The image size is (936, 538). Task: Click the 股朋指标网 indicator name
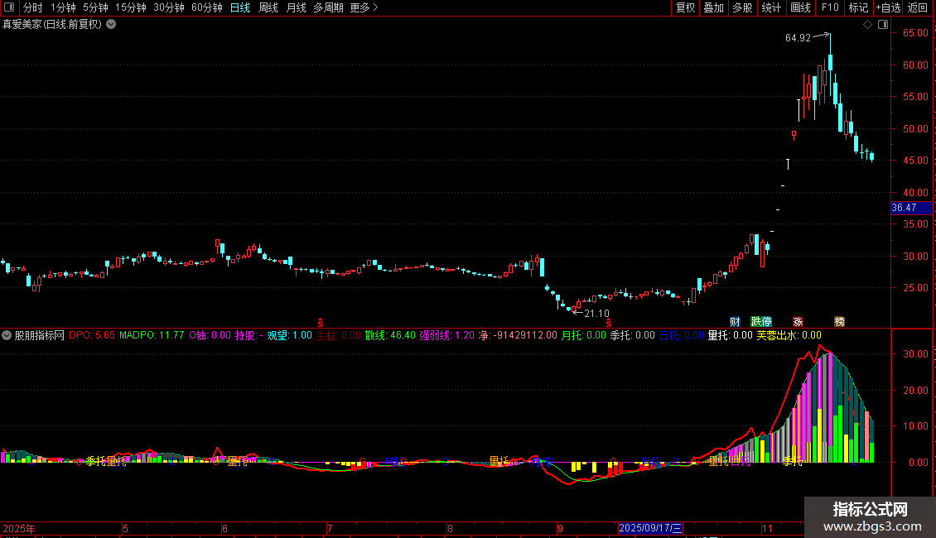pos(40,335)
